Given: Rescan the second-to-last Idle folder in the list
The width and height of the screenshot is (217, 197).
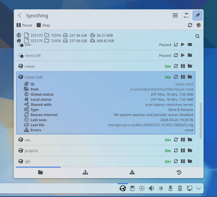Looking at the screenshot, I should pyautogui.click(x=176, y=150).
